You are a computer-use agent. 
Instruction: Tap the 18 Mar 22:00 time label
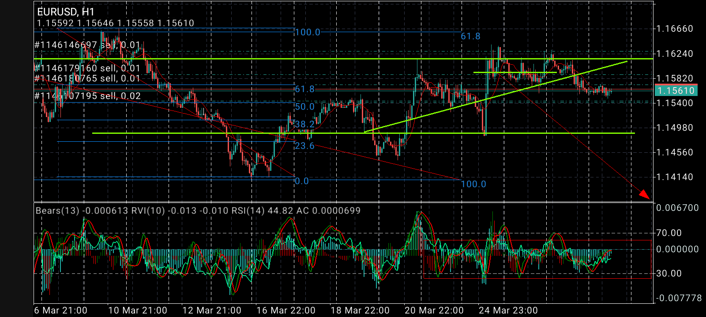pyautogui.click(x=360, y=310)
